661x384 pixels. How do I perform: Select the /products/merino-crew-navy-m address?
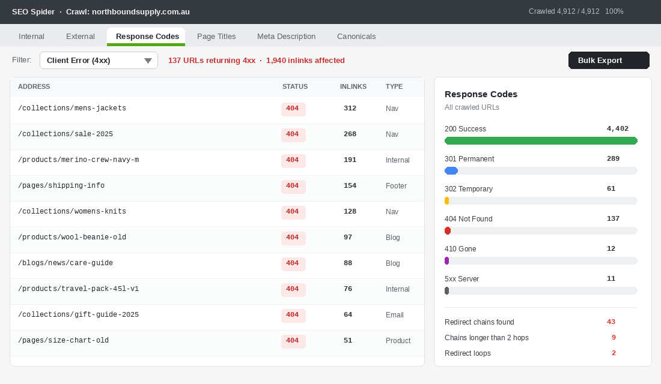point(78,160)
